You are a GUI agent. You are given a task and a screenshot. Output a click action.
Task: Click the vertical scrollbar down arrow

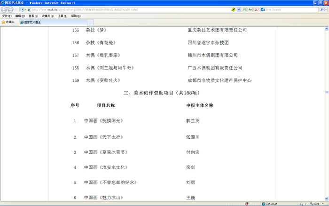coord(326,198)
